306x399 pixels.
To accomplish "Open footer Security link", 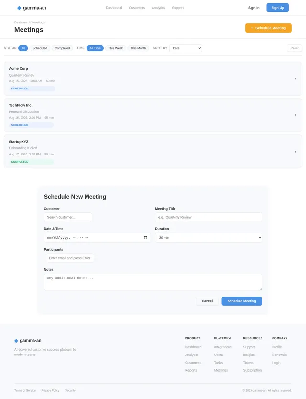I will click(70, 390).
